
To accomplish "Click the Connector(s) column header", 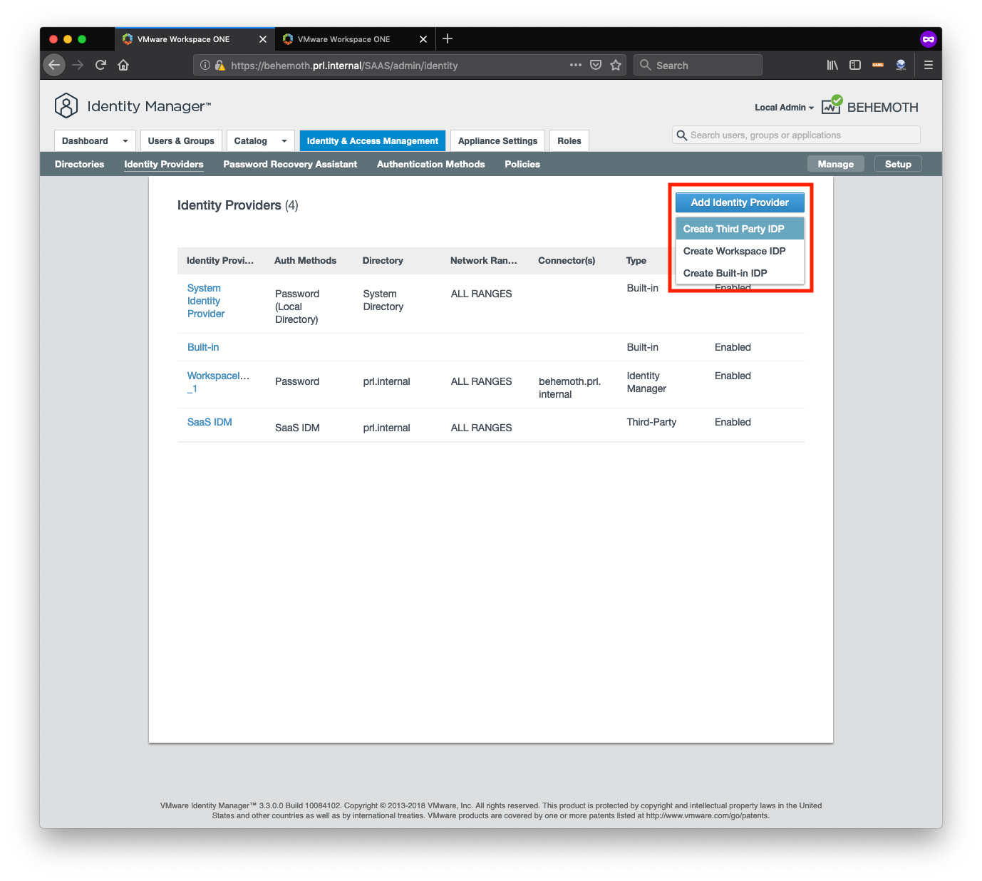I will [567, 260].
